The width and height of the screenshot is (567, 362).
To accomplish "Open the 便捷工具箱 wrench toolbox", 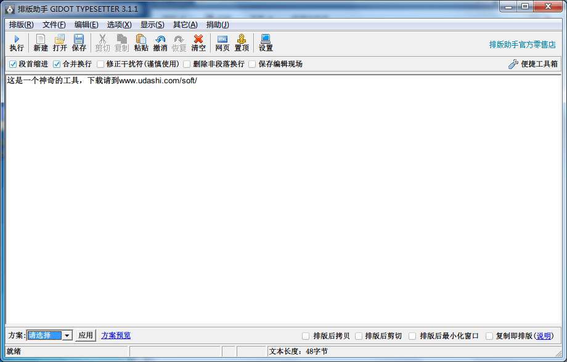I will coord(533,64).
